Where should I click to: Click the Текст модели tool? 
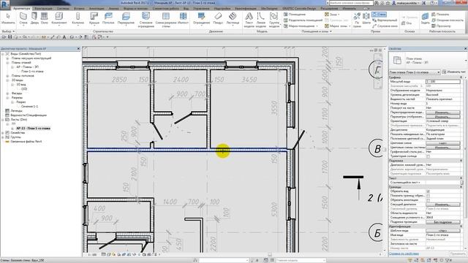coord(249,20)
